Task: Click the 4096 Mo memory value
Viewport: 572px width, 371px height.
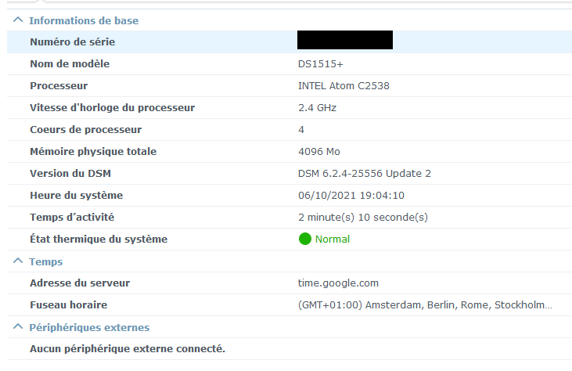Action: [x=319, y=151]
